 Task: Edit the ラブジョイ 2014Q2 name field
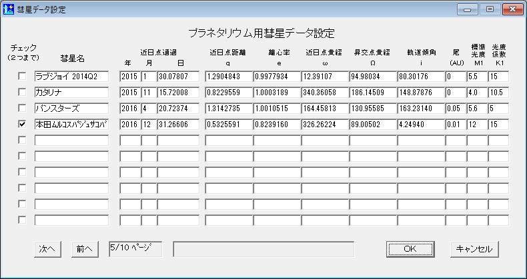pos(71,77)
